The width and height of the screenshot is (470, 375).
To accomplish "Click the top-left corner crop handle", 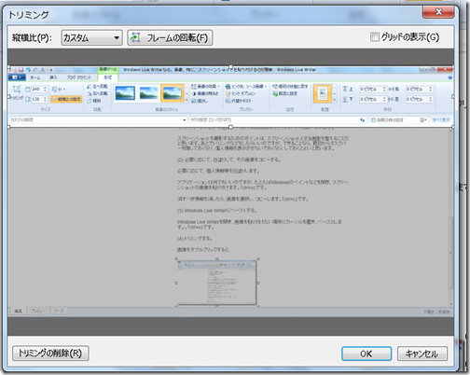I will click(8, 67).
